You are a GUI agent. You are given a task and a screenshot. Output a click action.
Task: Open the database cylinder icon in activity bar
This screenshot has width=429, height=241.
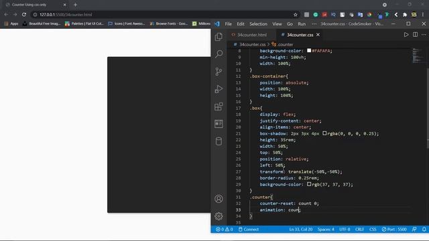[x=219, y=141]
